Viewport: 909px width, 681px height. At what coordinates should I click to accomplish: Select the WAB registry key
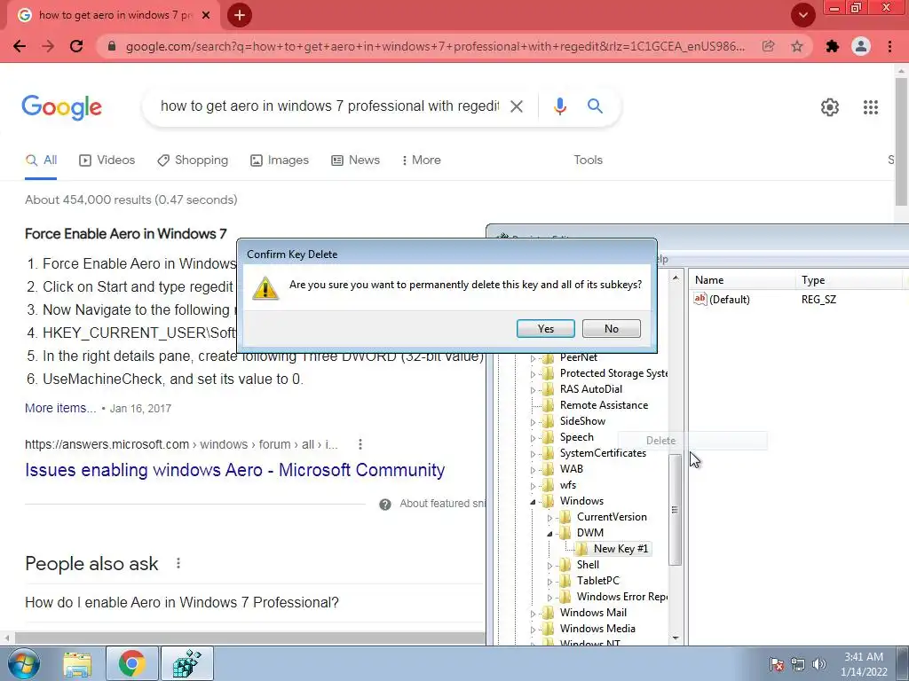pyautogui.click(x=571, y=469)
